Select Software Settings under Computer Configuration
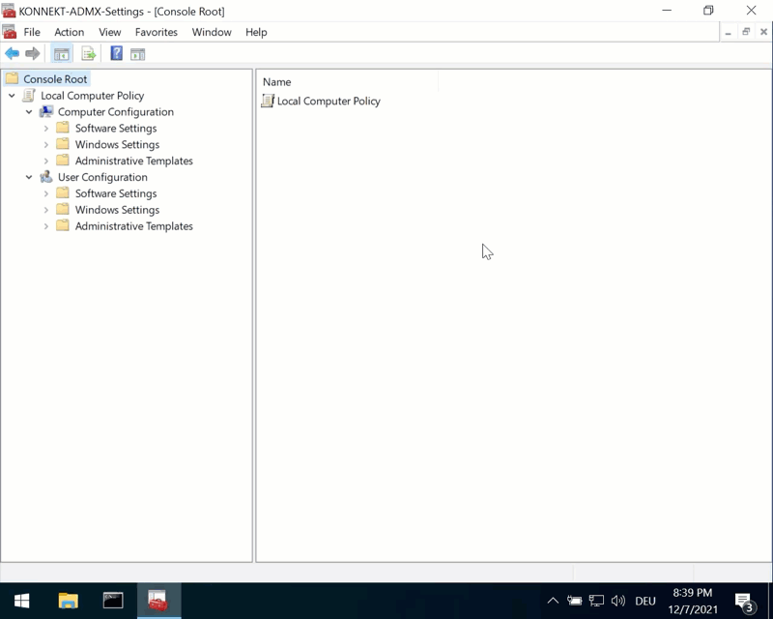This screenshot has height=619, width=773. (116, 128)
